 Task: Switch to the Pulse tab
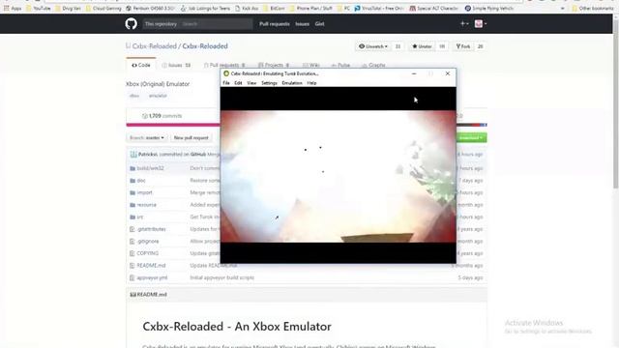point(340,65)
